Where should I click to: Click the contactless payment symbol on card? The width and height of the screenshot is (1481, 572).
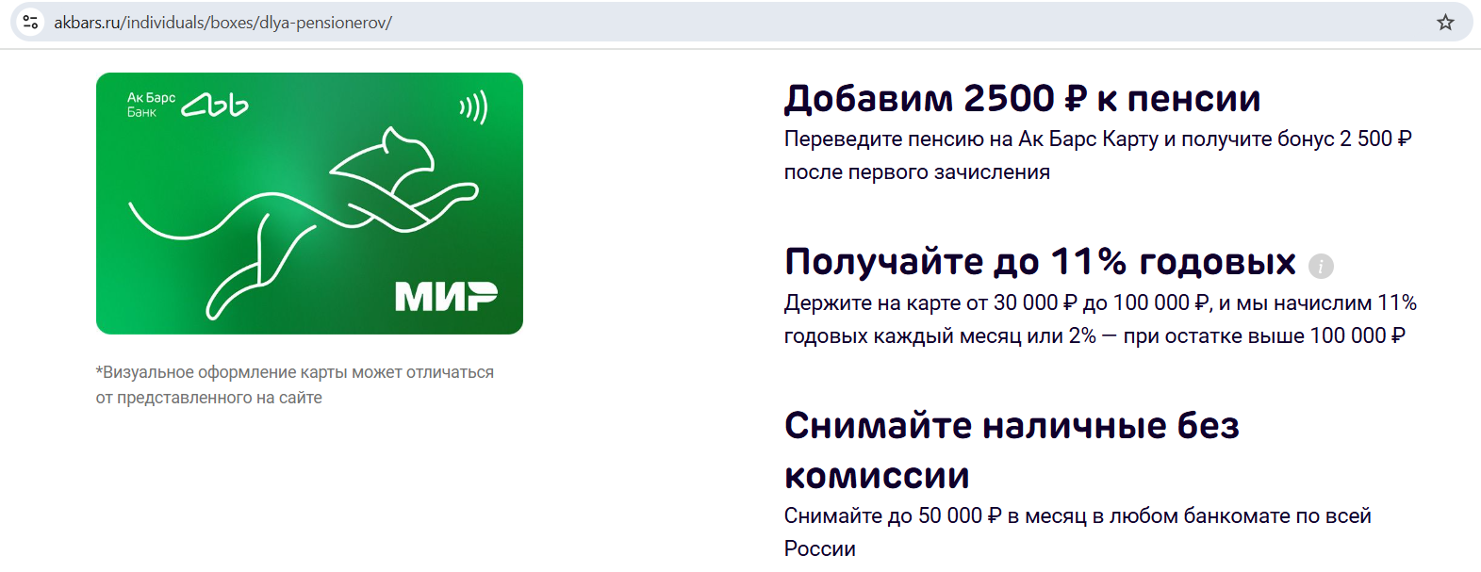pos(473,106)
